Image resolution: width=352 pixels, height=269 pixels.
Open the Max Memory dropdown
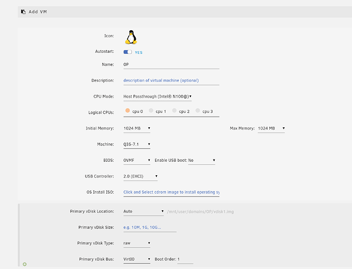(x=271, y=128)
